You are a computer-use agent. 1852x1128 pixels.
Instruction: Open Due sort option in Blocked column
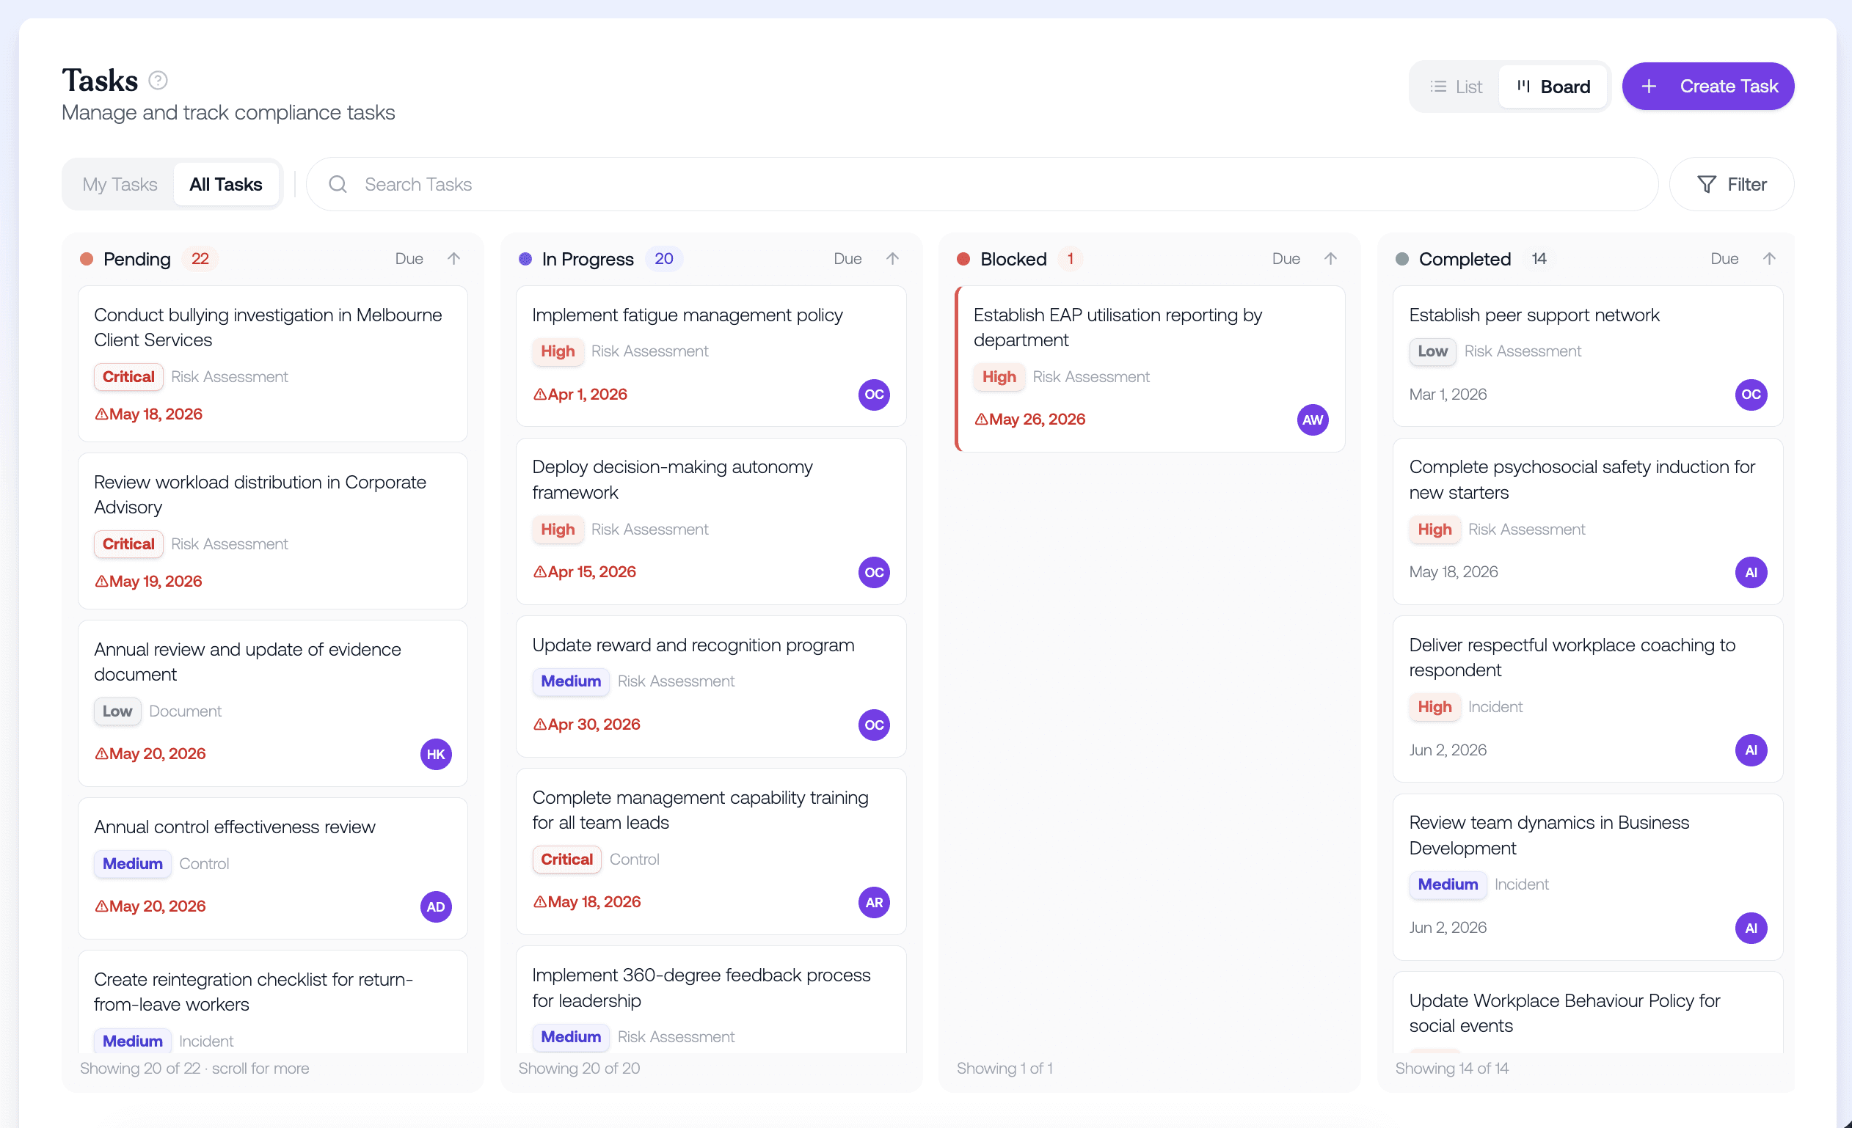pos(1286,258)
